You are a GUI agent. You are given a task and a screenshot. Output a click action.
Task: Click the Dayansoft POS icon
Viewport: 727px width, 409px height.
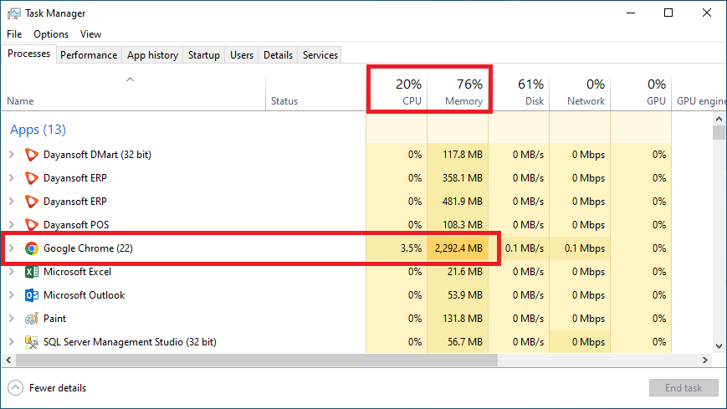pyautogui.click(x=32, y=225)
